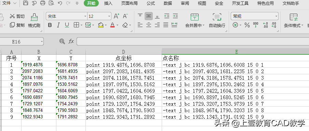Apply cell borders icon
Screen dimensions: 309x131
click(x=76, y=25)
